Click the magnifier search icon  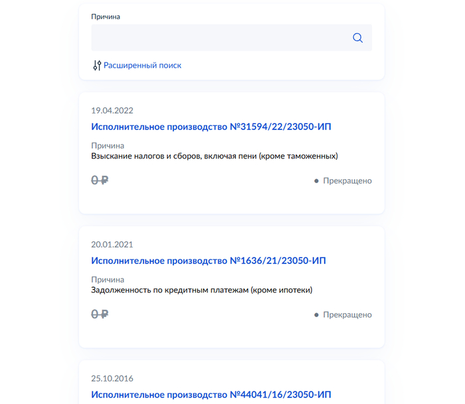point(357,38)
